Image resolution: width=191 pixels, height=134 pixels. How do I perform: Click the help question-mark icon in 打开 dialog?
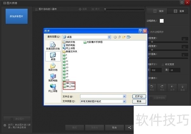pyautogui.click(x=141, y=31)
